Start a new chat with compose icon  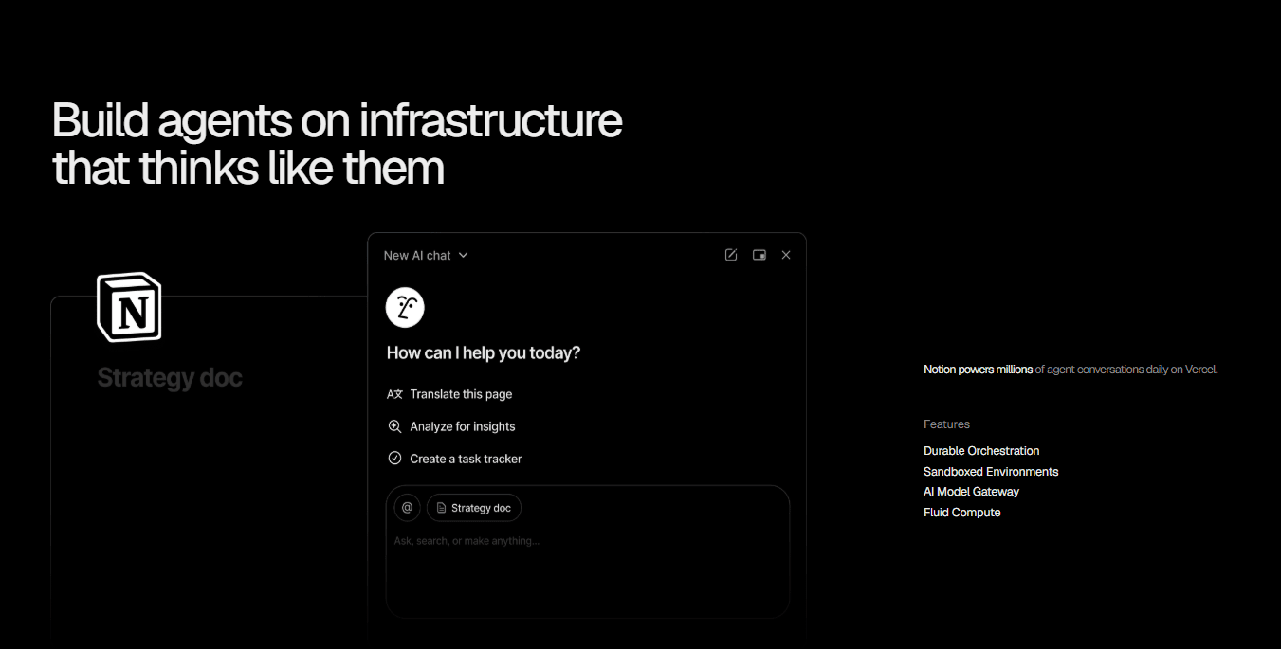[x=731, y=255]
